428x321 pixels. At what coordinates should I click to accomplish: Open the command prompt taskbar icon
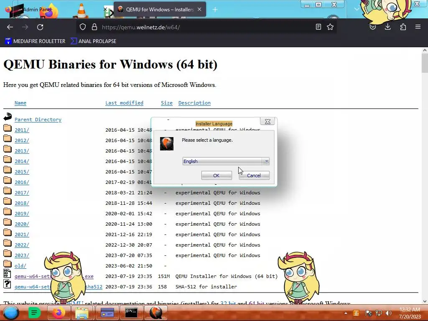[131, 313]
